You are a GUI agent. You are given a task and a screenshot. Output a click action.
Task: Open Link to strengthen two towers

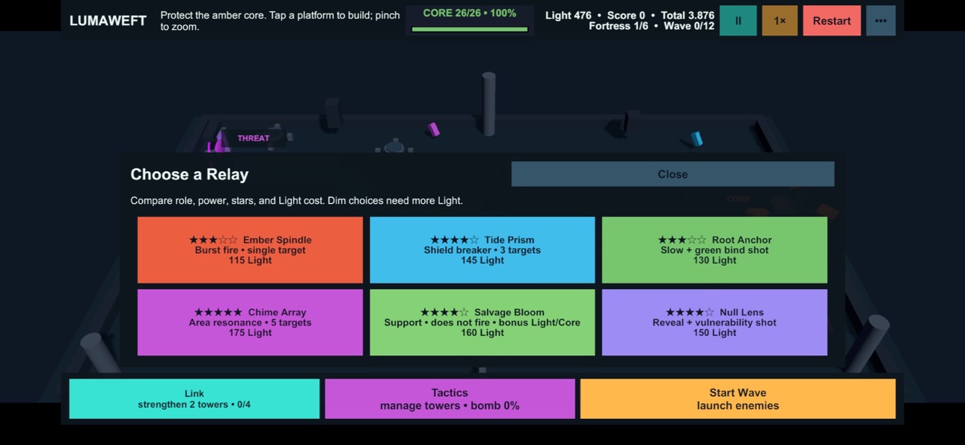click(x=194, y=399)
